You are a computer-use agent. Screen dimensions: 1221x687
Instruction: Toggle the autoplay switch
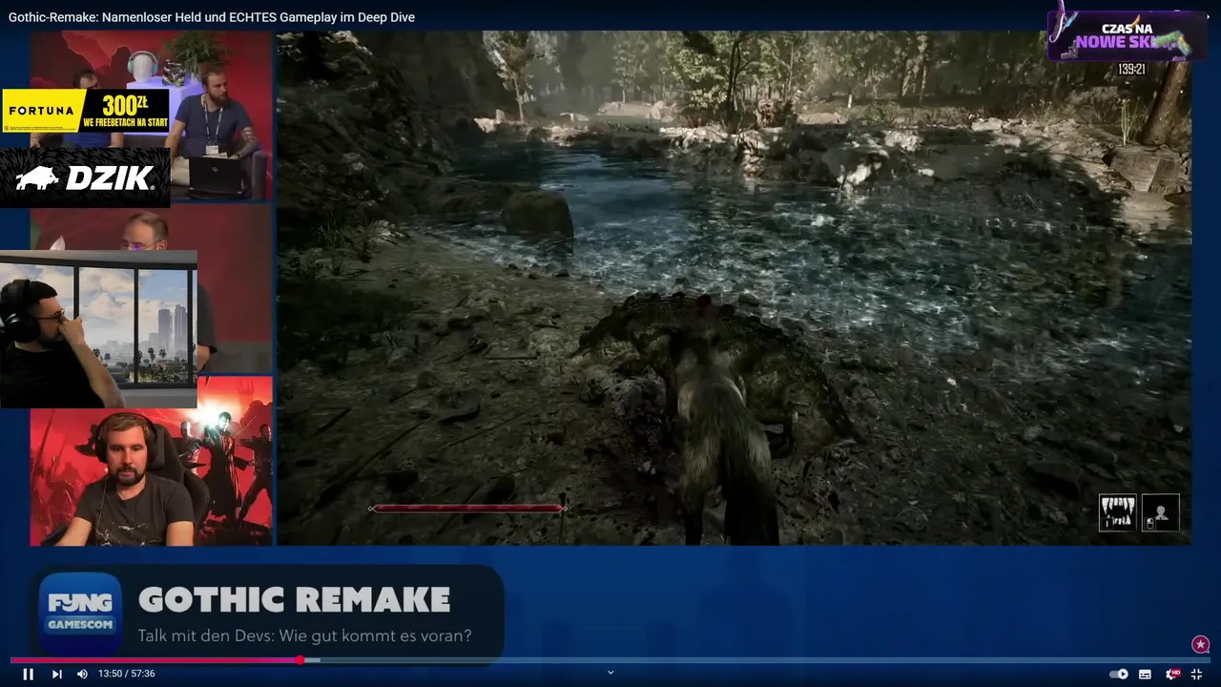coord(1119,674)
